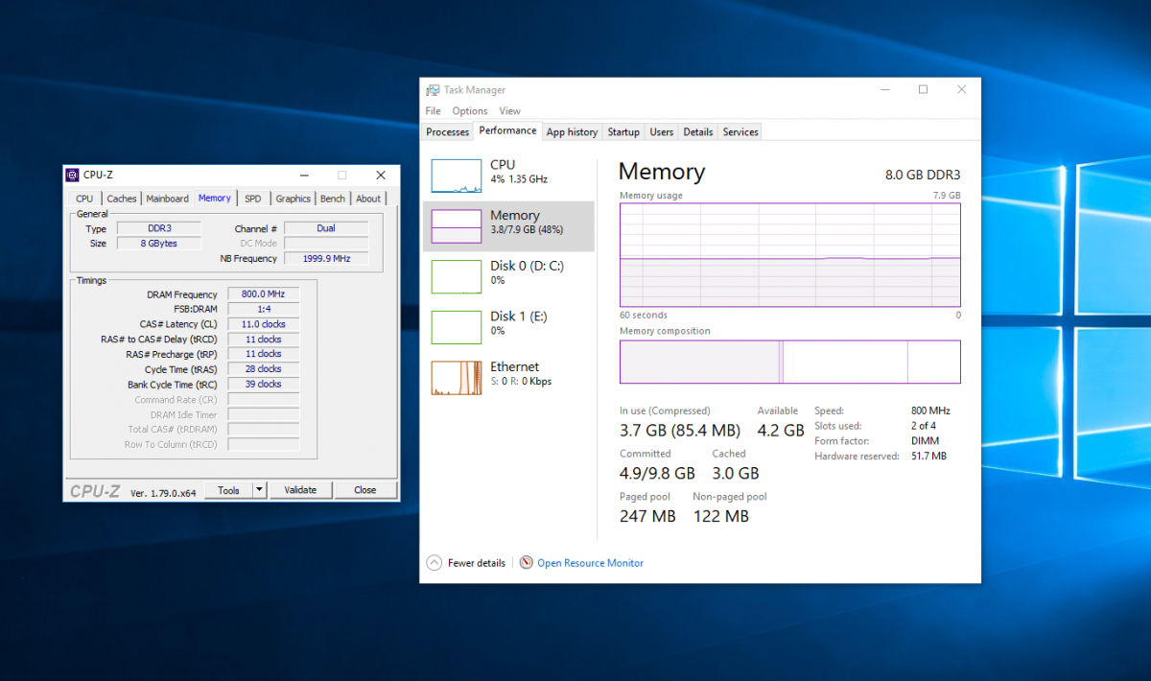Click the "4.9/9.8 GB" committed value
1151x681 pixels.
[x=657, y=473]
